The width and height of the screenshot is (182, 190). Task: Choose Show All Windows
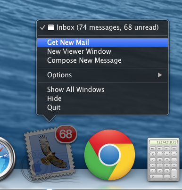[x=102, y=90]
